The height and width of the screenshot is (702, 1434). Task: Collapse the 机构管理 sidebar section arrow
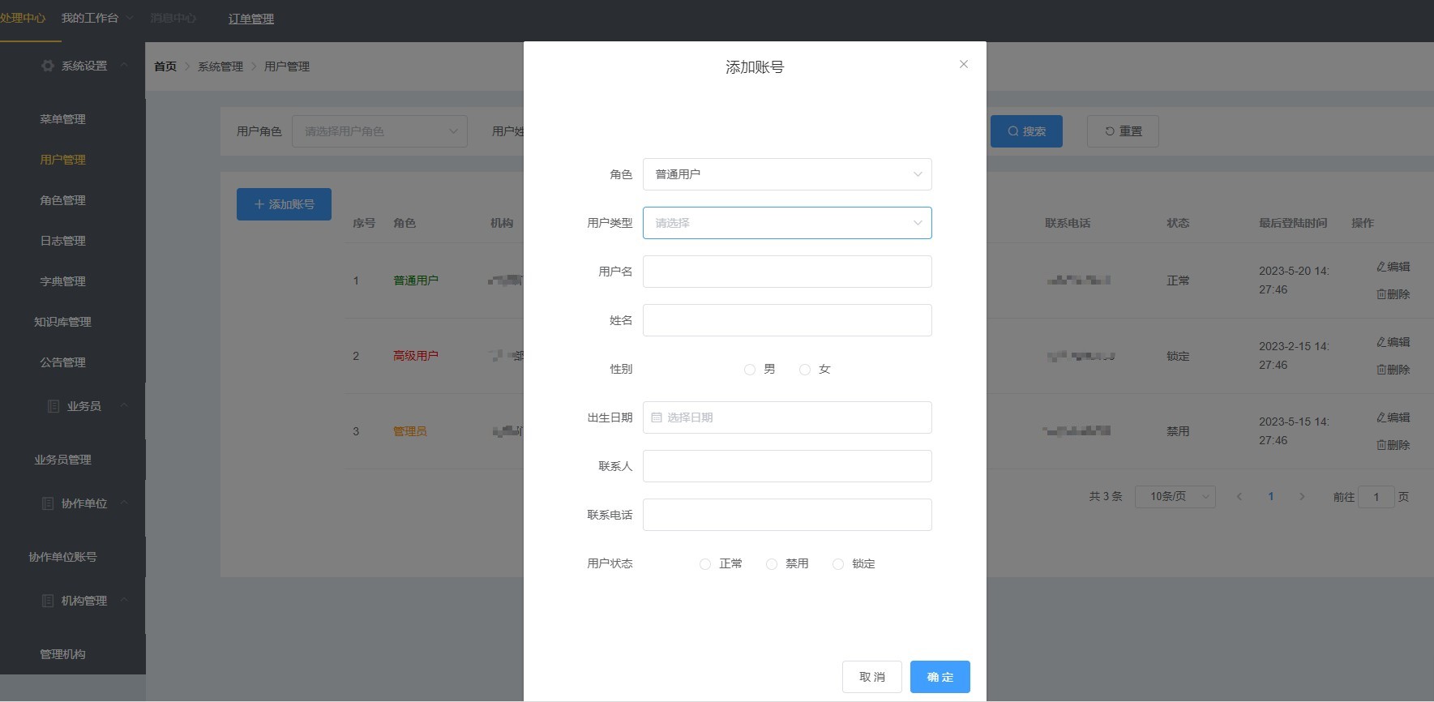[x=124, y=600]
